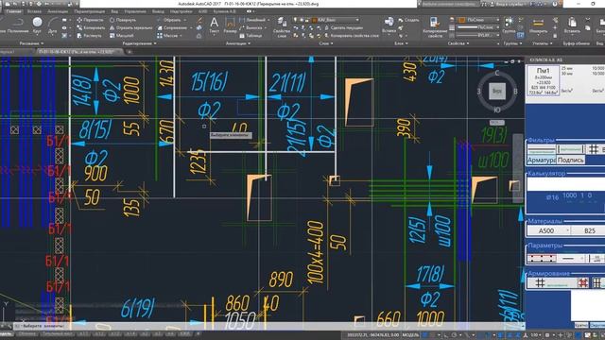Open Layer Properties (Свойства слоя)

tap(282, 26)
